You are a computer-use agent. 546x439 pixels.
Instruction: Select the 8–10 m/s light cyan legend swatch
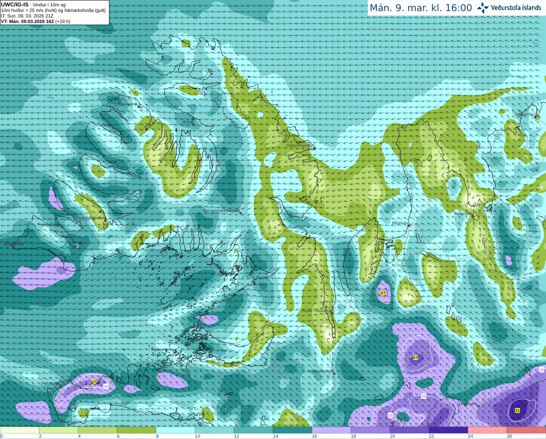point(175,430)
